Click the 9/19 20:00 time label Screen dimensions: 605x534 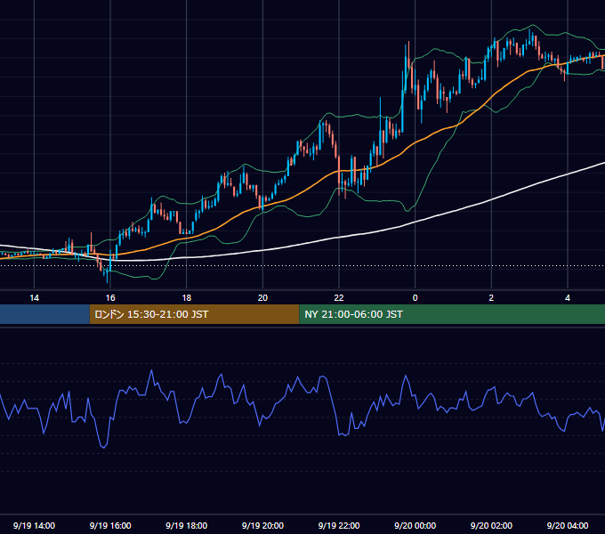coord(262,525)
